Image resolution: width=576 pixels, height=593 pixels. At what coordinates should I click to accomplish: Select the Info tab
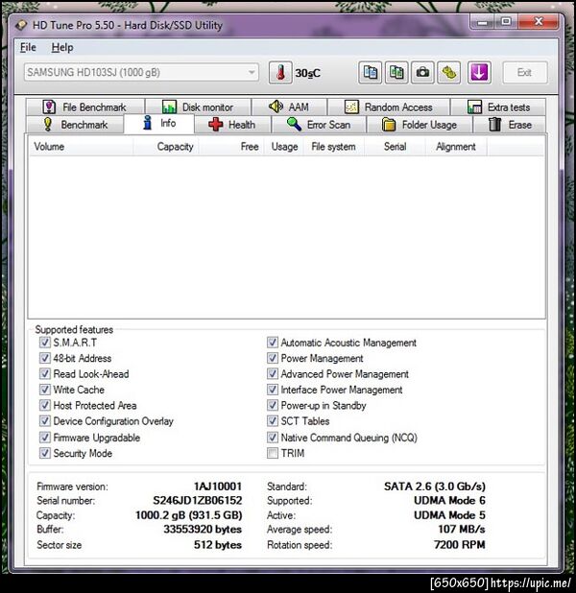coord(159,123)
